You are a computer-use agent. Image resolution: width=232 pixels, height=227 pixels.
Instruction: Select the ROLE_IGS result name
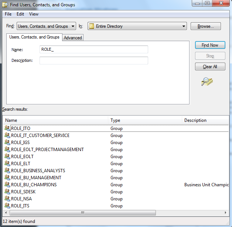20,143
